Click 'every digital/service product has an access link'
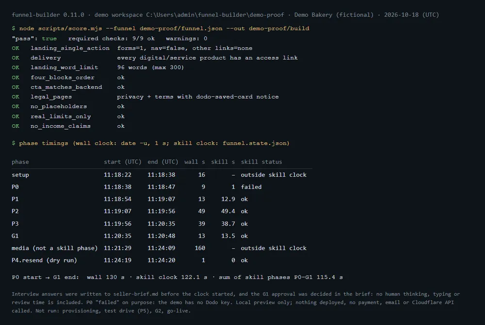This screenshot has width=485, height=325. pos(207,58)
